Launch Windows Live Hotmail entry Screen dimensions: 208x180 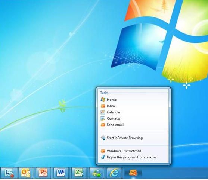pos(133,151)
